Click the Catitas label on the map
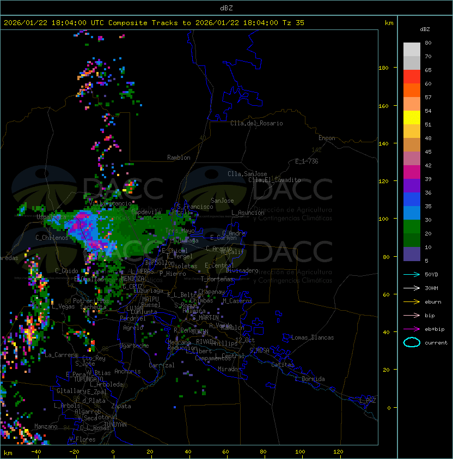 (283, 365)
